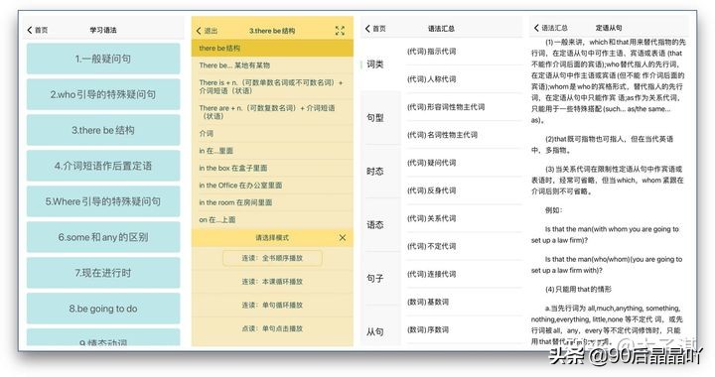Play sentence 'There be... 某地有某物'
Viewport: 715px width, 377px height.
pyautogui.click(x=272, y=65)
